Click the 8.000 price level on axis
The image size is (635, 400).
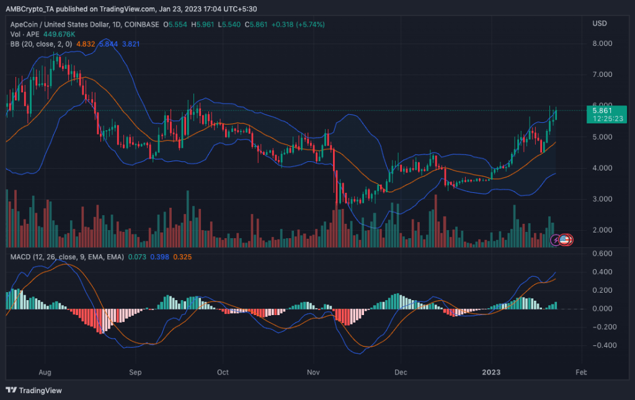(x=602, y=43)
